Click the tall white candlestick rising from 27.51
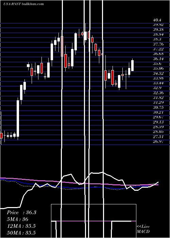 tap(18, 118)
